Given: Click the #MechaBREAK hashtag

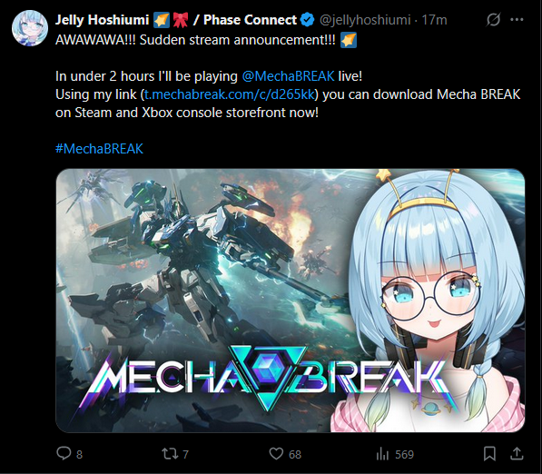Looking at the screenshot, I should click(99, 149).
